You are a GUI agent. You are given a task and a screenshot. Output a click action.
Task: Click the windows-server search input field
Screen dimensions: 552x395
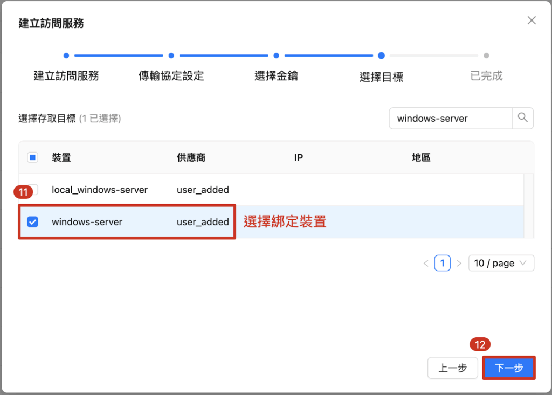(450, 118)
